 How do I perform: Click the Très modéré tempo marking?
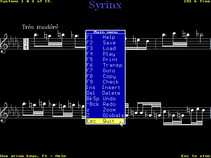40,27
